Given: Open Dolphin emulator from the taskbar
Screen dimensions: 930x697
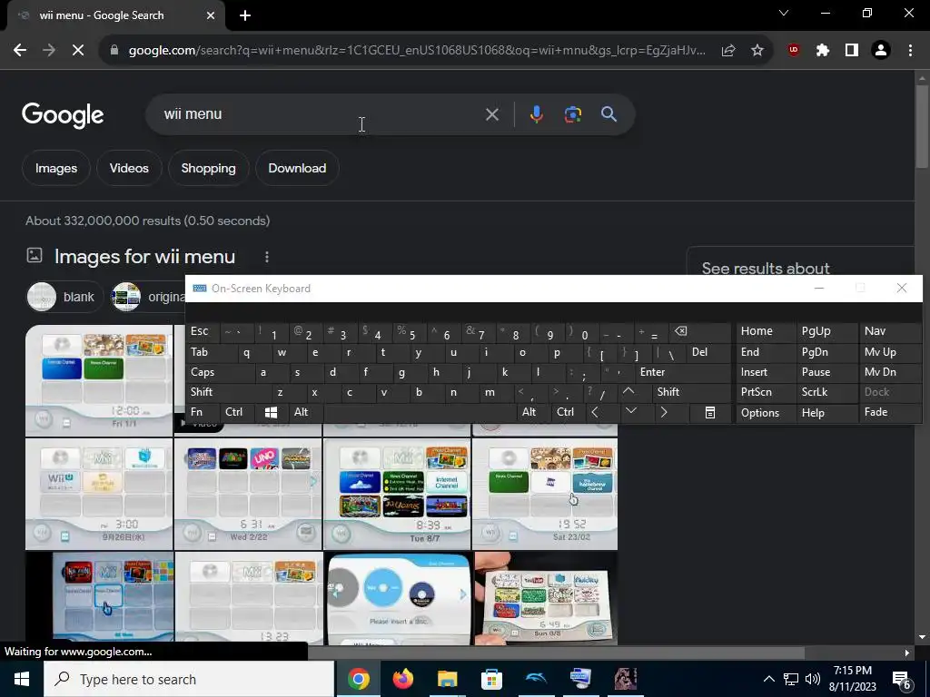Looking at the screenshot, I should pyautogui.click(x=536, y=679).
